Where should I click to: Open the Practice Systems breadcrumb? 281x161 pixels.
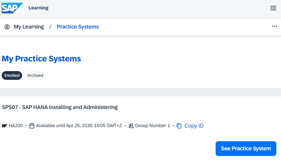(78, 27)
